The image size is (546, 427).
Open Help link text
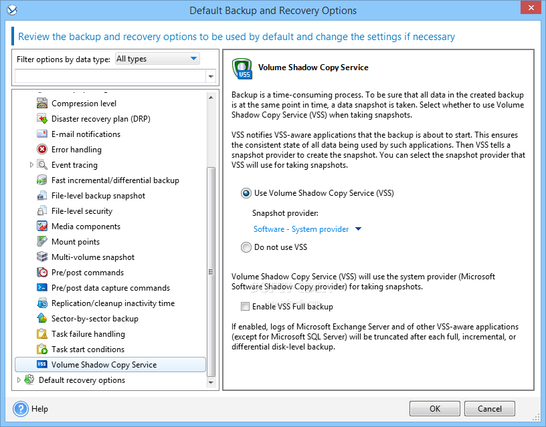click(39, 408)
